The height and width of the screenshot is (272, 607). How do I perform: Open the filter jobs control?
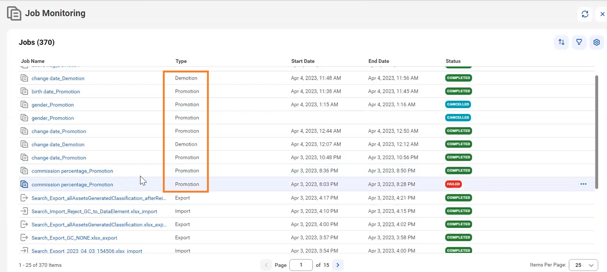pyautogui.click(x=579, y=42)
